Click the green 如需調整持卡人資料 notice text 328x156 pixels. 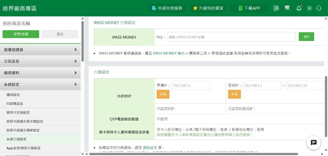pos(205,134)
